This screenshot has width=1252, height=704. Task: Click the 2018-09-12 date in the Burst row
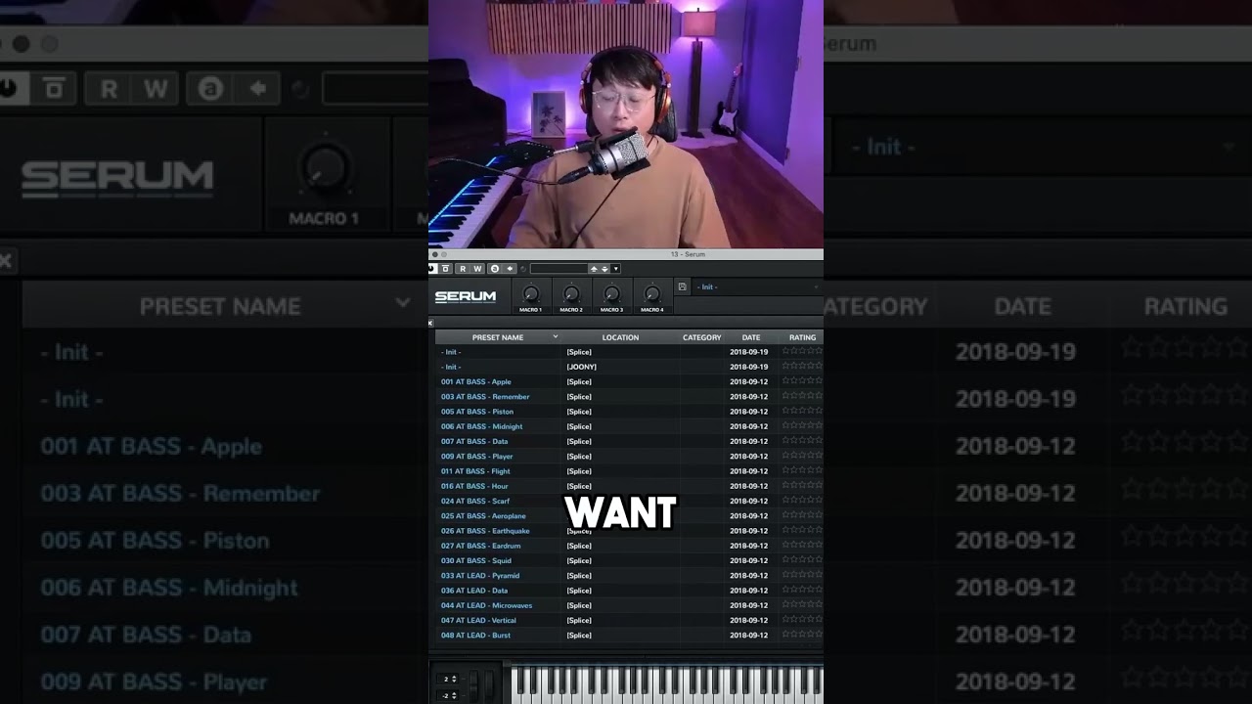[x=748, y=636]
